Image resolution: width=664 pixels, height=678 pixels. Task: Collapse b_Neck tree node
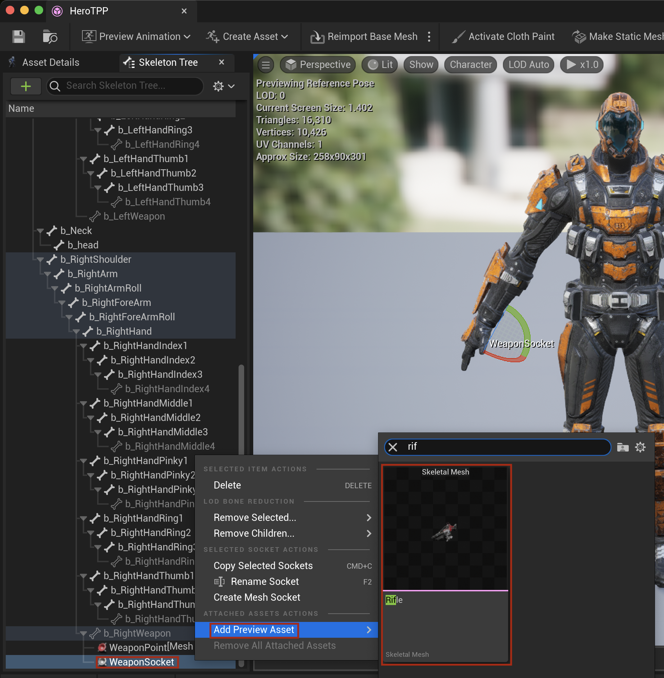tap(40, 231)
